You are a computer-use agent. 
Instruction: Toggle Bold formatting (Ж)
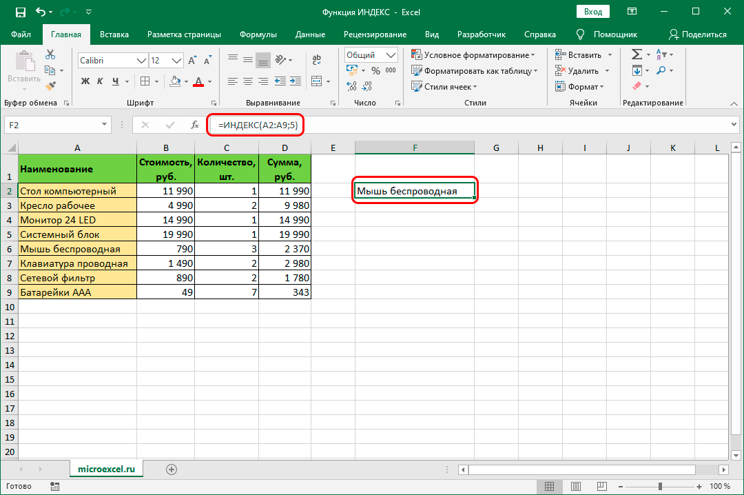coord(85,81)
